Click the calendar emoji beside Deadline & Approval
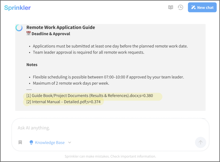This screenshot has height=162, width=220. coord(29,33)
